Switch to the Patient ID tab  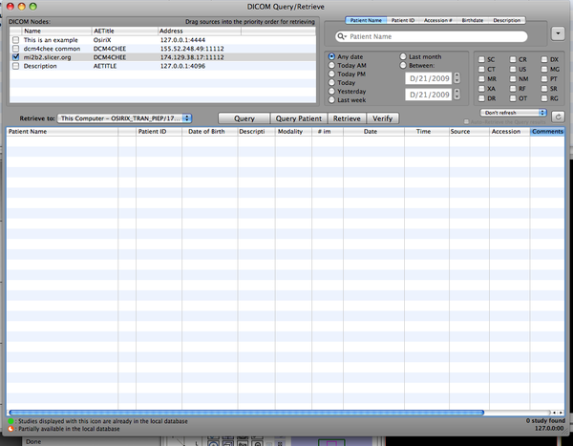pyautogui.click(x=405, y=20)
